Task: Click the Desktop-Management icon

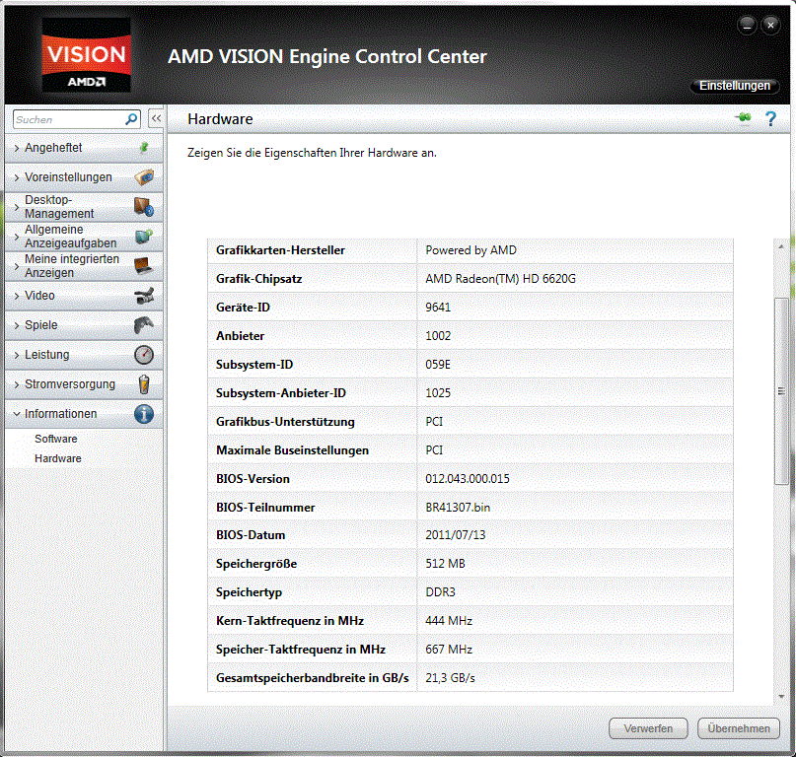Action: click(144, 207)
